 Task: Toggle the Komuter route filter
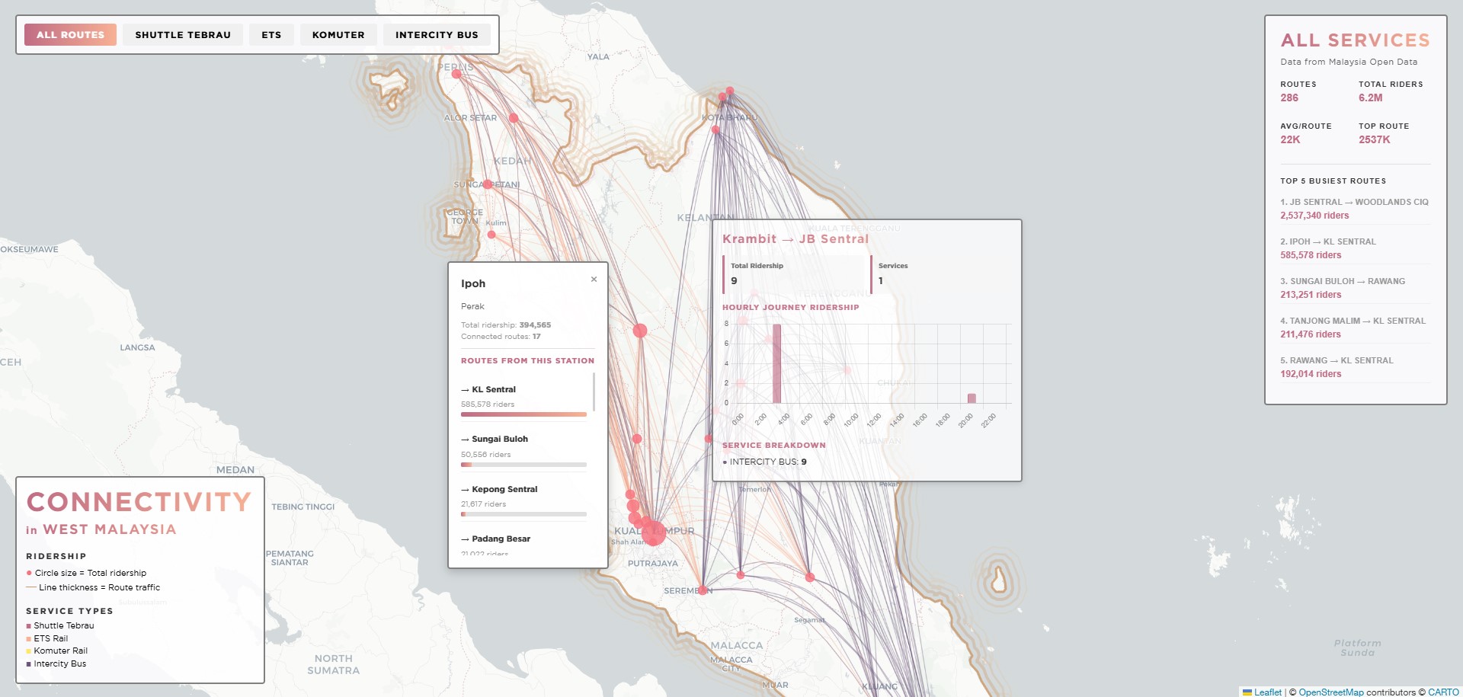(338, 34)
